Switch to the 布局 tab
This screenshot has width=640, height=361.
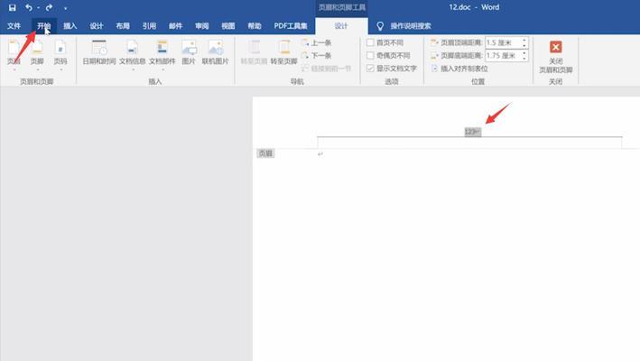[x=123, y=25]
